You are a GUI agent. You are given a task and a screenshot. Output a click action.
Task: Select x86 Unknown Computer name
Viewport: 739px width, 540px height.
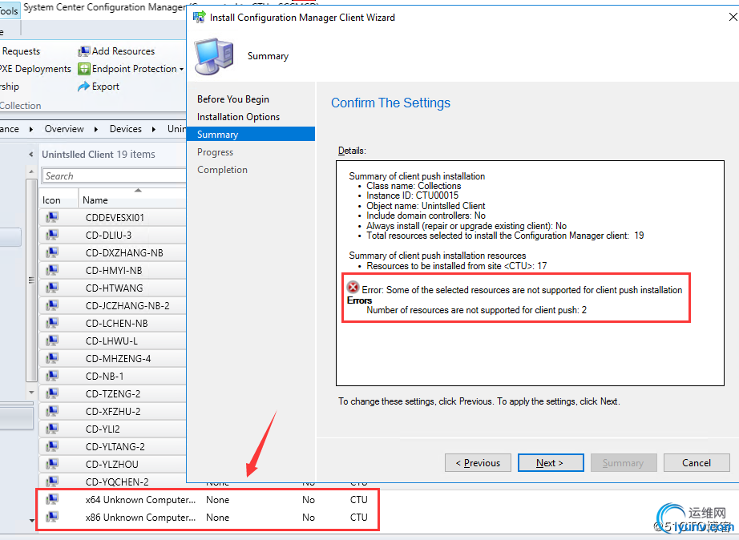140,518
